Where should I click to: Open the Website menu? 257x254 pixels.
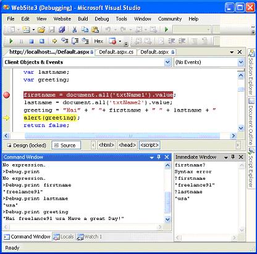[x=62, y=19]
